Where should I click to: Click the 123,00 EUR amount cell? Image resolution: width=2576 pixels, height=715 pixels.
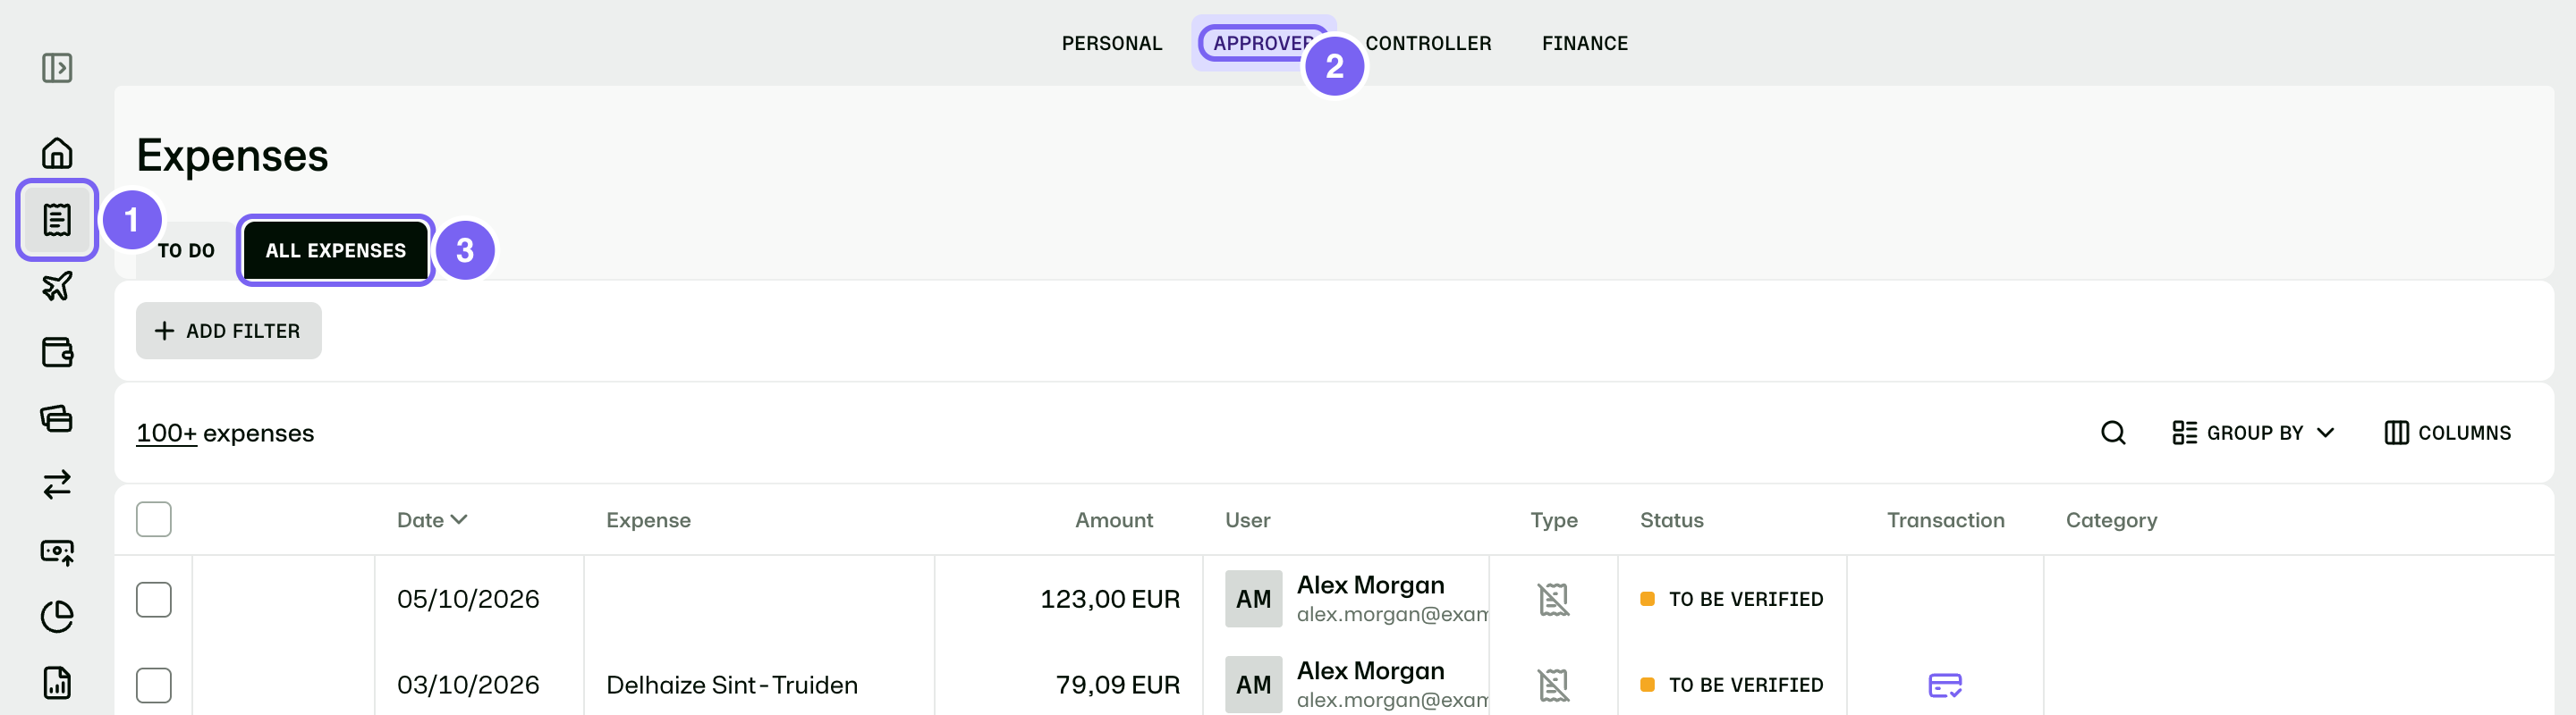point(1109,599)
